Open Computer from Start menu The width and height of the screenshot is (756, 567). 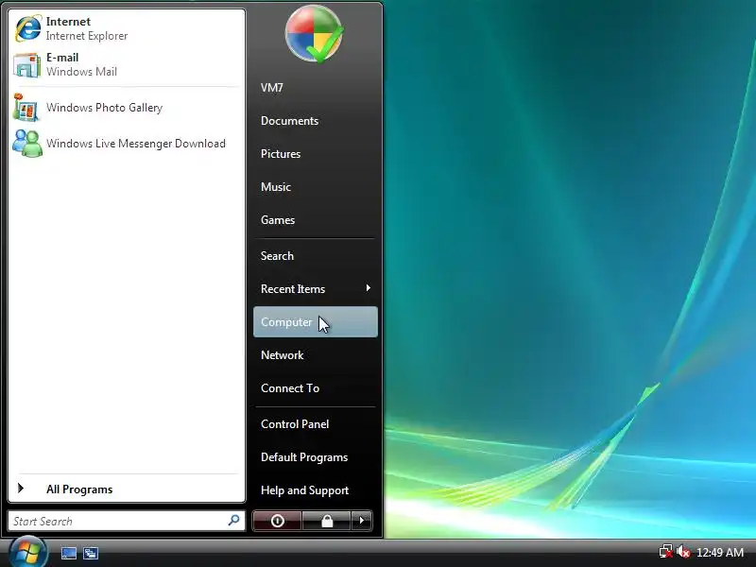[316, 322]
